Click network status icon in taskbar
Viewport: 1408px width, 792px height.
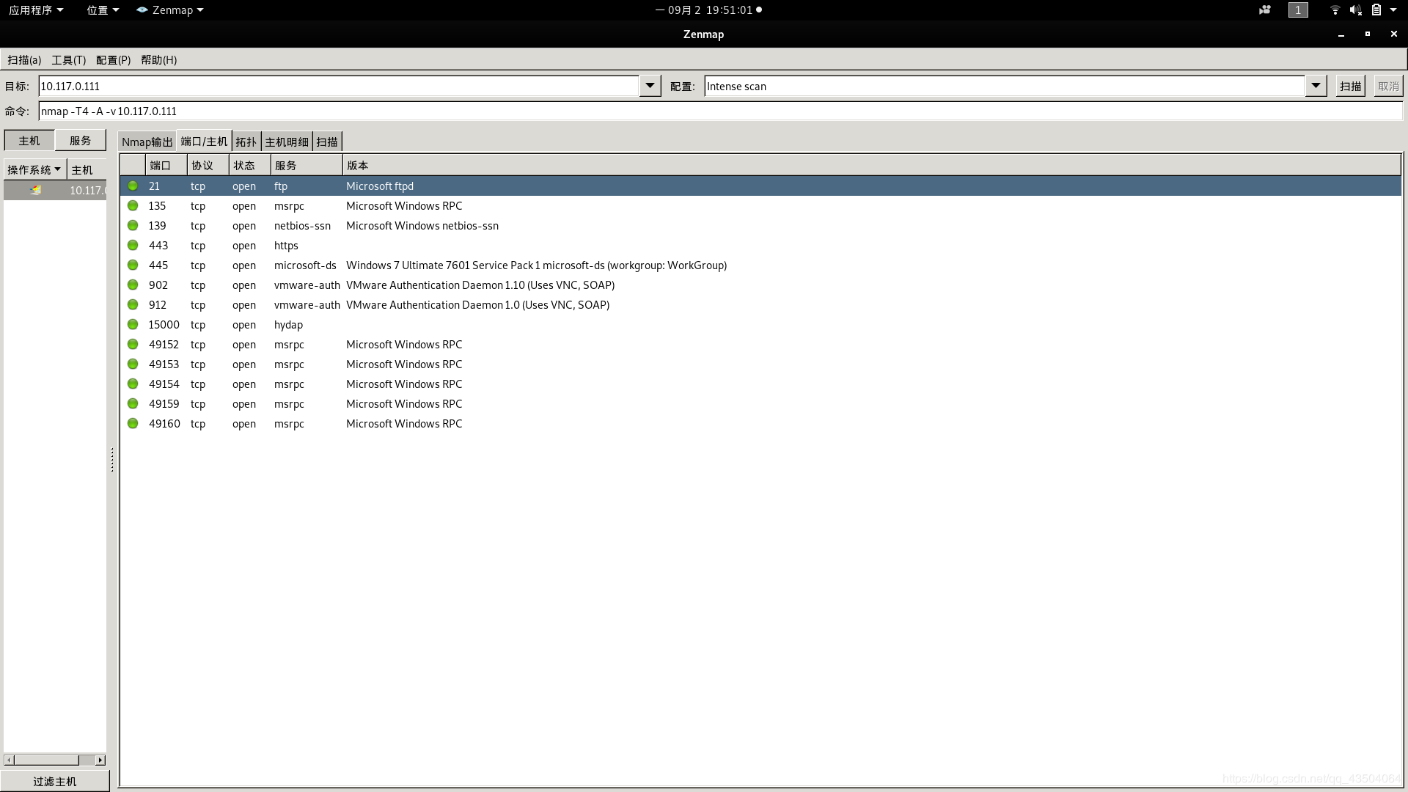pos(1332,10)
